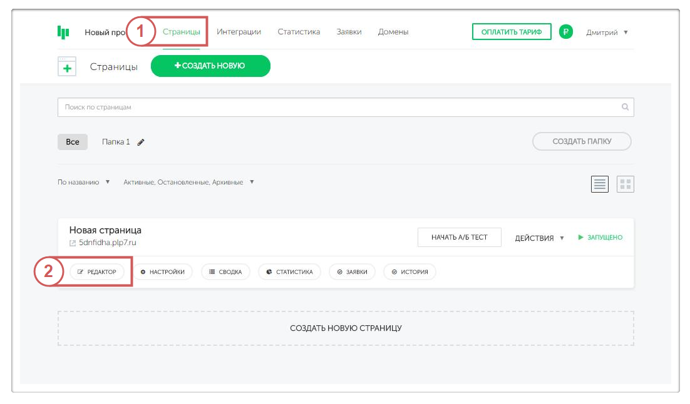The image size is (690, 404).
Task: Open the Действия dropdown
Action: pos(539,238)
